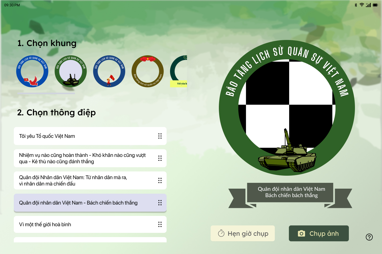Select message 'Tôi yêu Tổ quốc Việt Nam'
This screenshot has height=254, width=382.
(90, 136)
